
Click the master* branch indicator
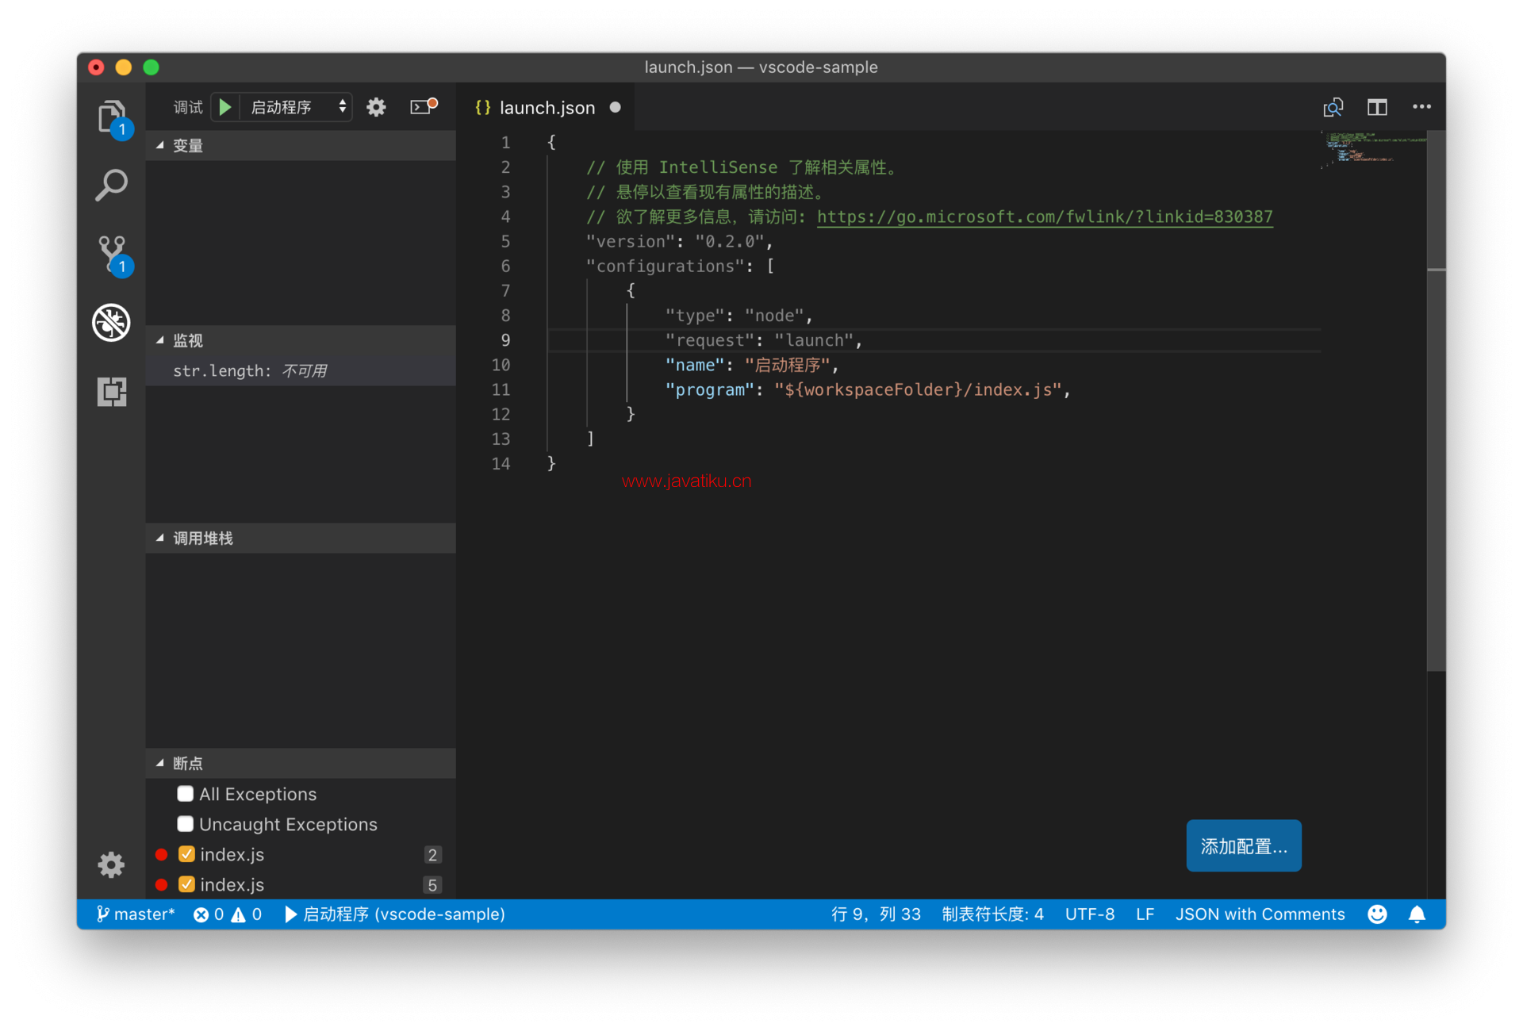point(136,914)
